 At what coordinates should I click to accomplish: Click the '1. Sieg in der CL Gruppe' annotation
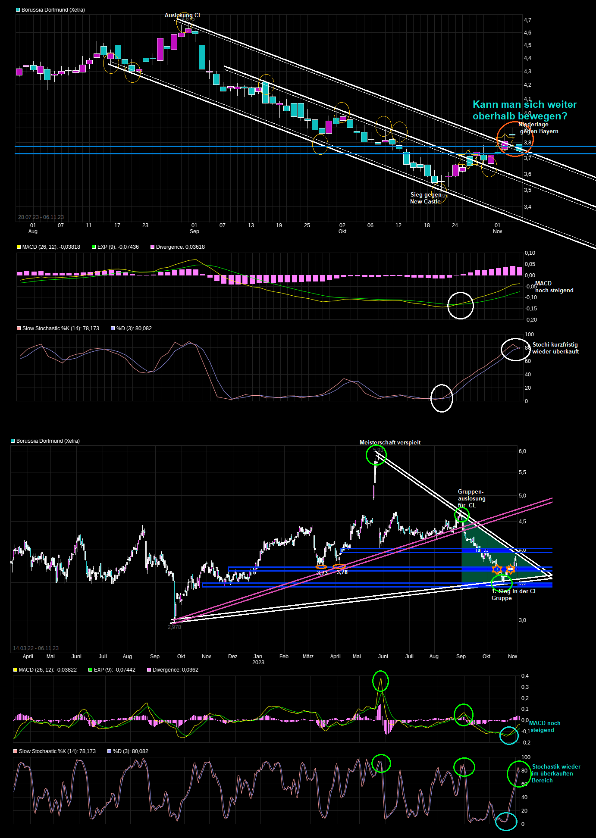[x=514, y=595]
